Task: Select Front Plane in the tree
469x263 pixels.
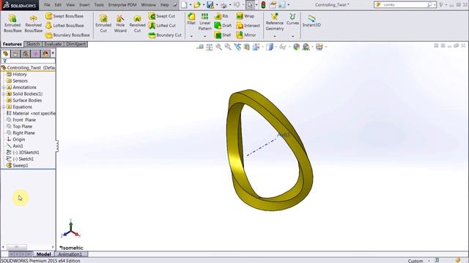Action: coord(24,120)
